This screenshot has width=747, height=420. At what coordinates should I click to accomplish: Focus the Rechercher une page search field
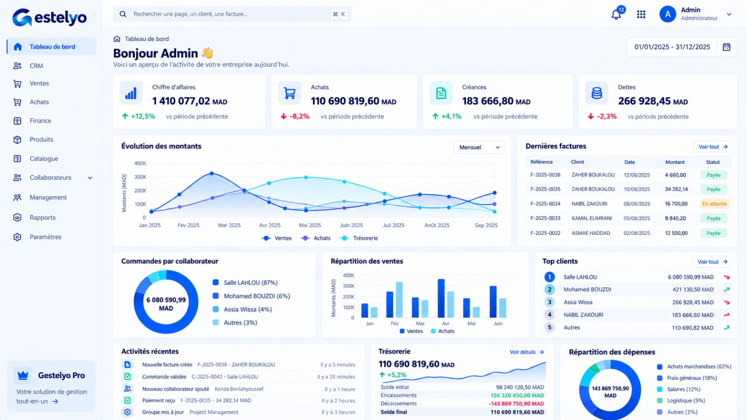(x=232, y=14)
